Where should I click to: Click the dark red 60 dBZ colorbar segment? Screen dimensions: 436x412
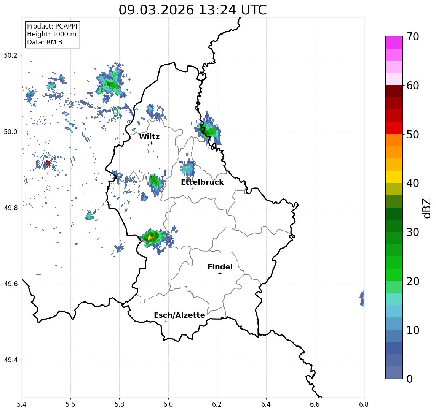tap(394, 91)
